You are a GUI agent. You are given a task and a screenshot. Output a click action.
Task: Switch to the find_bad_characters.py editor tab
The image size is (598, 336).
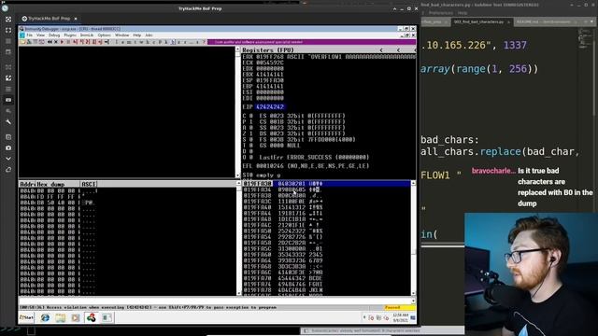(x=482, y=22)
